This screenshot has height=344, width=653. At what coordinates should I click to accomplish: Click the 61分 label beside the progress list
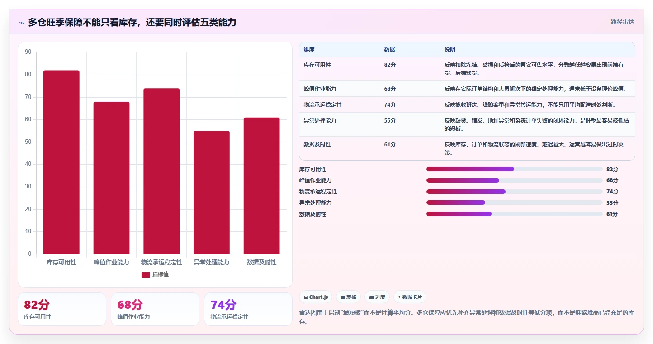612,214
